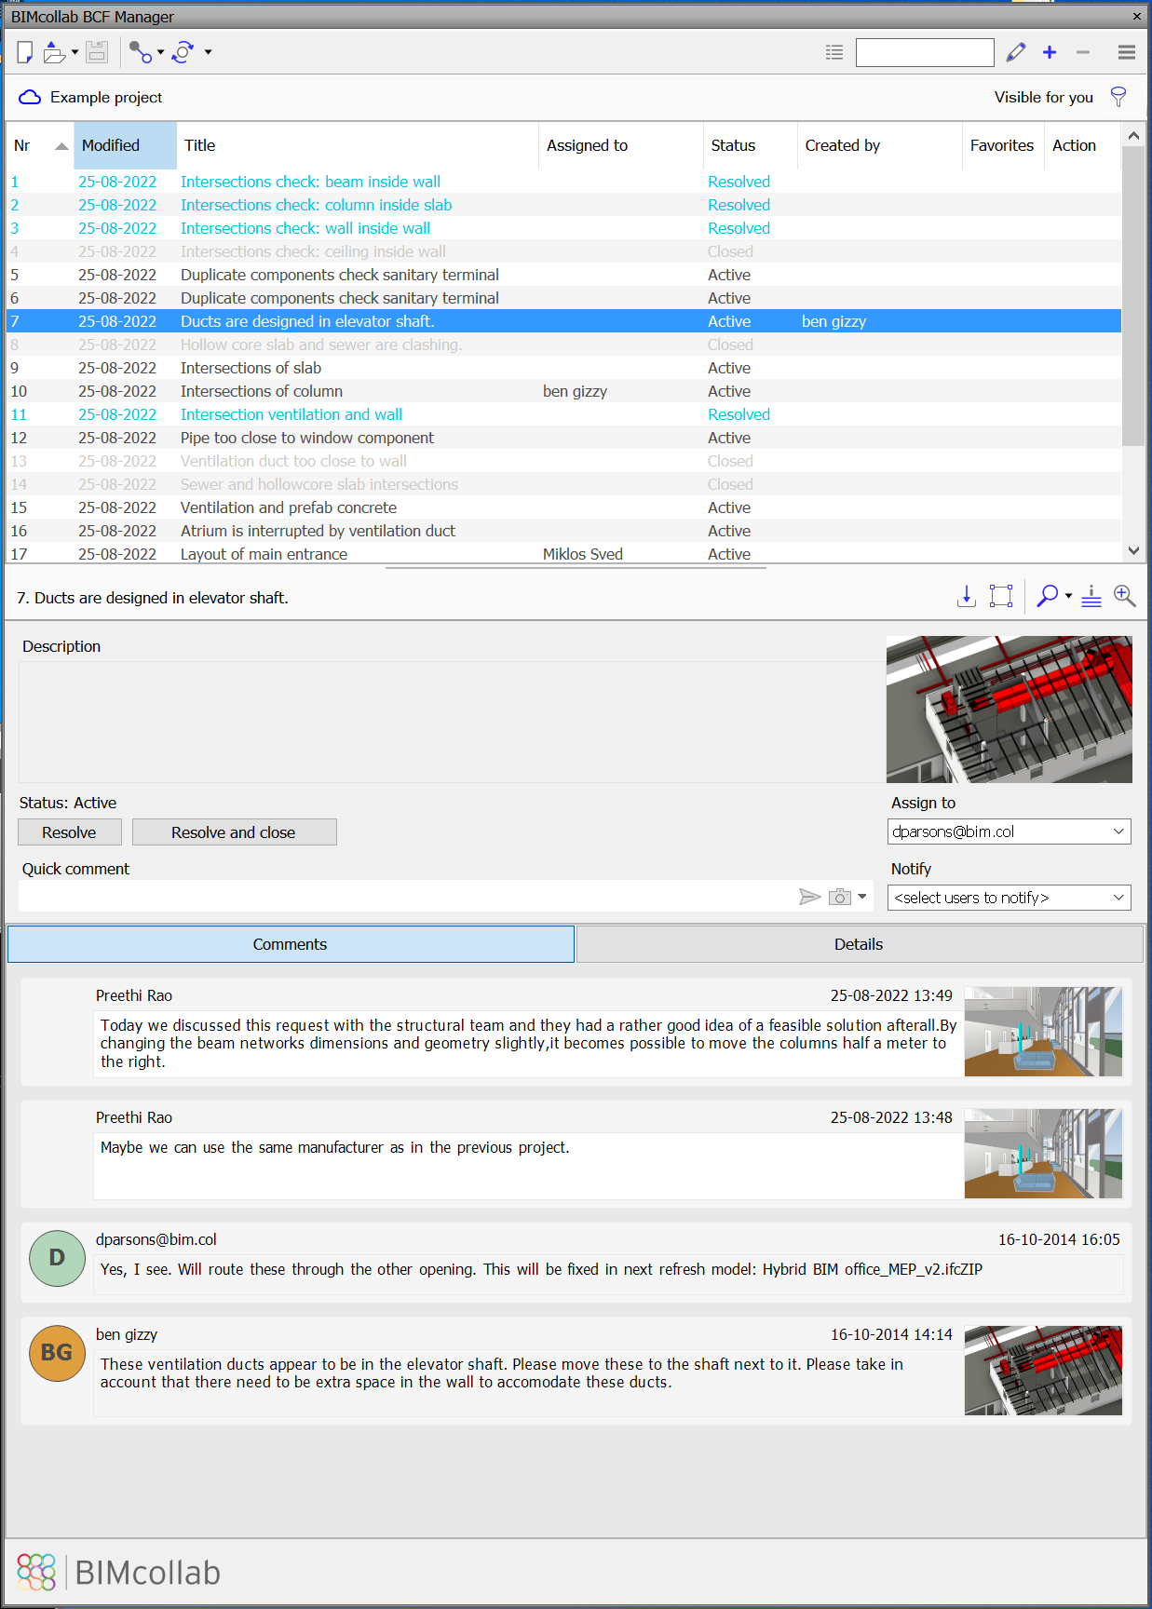Sort by the Created by column header
Screen dimensions: 1152x1609
point(879,145)
